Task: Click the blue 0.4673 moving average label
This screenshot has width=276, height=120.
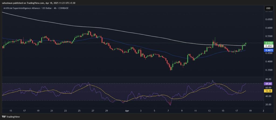Action: [268, 50]
